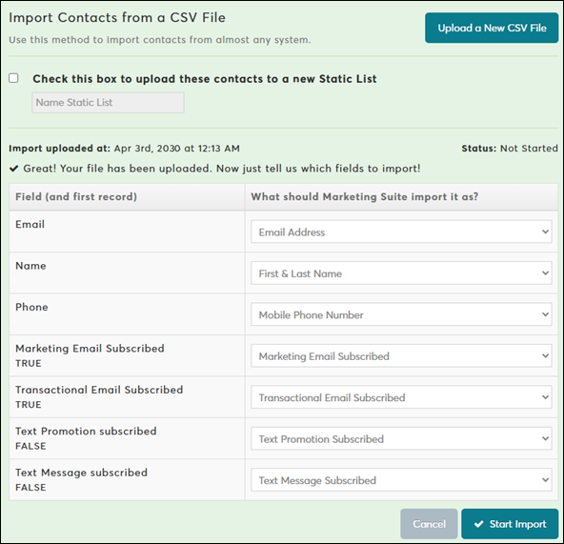This screenshot has width=564, height=544.
Task: Click the checkmark beside 'Great! Your file has been uploaded'
Action: [13, 169]
